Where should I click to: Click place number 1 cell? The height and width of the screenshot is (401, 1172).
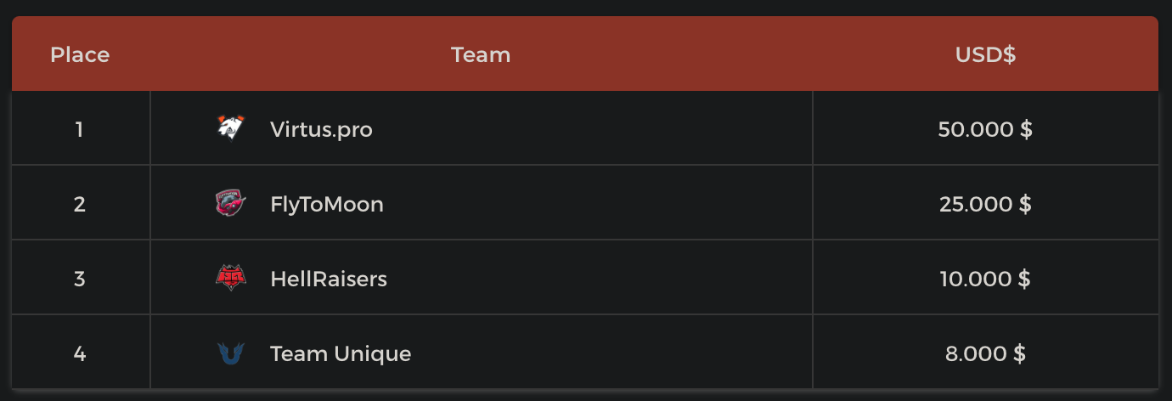pos(80,129)
